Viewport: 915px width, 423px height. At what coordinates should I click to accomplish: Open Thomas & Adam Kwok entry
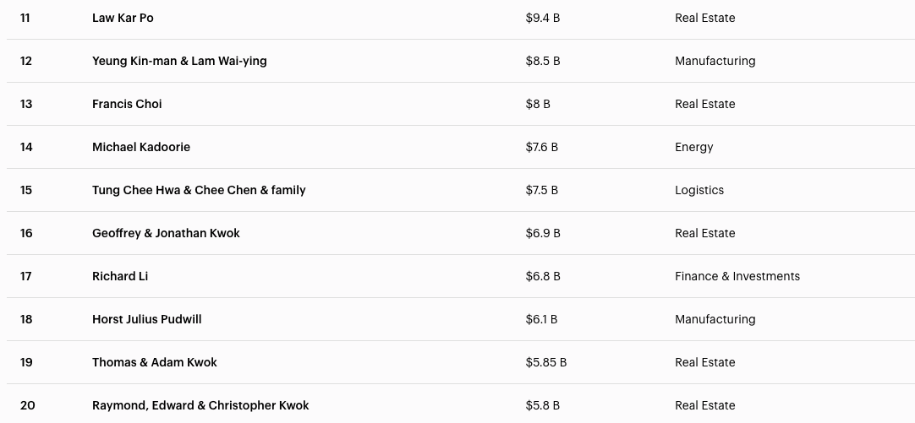coord(155,362)
